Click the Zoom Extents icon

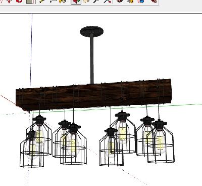pos(107,2)
